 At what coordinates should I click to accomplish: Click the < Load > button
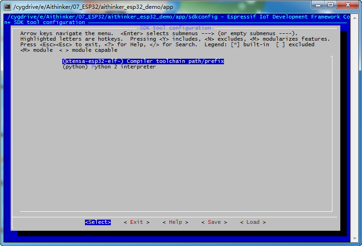click(x=253, y=222)
